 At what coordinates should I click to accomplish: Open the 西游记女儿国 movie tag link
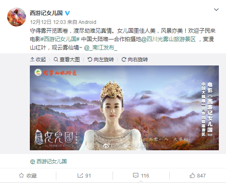pyautogui.click(x=51, y=162)
